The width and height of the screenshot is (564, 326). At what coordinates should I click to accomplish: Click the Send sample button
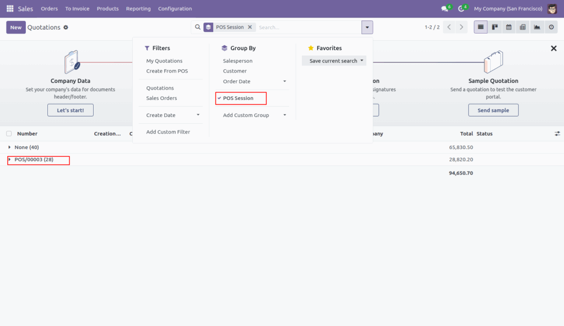tap(493, 110)
